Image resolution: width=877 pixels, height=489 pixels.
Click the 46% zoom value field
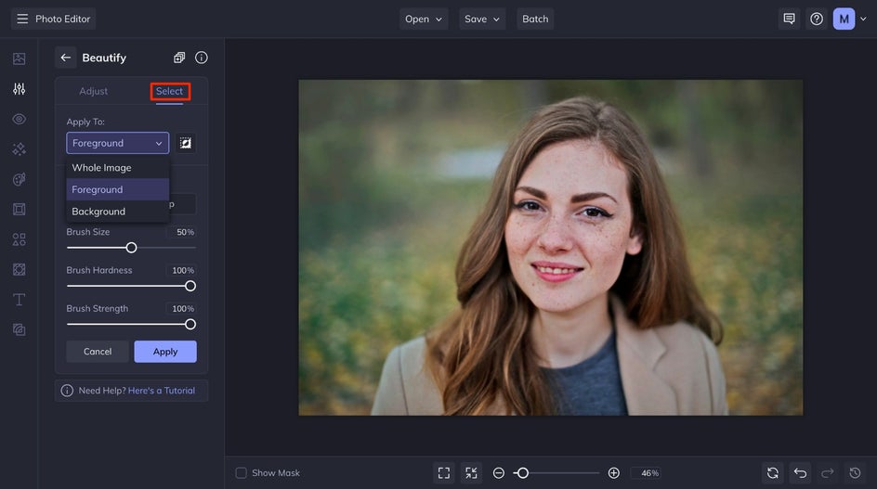[x=648, y=473]
